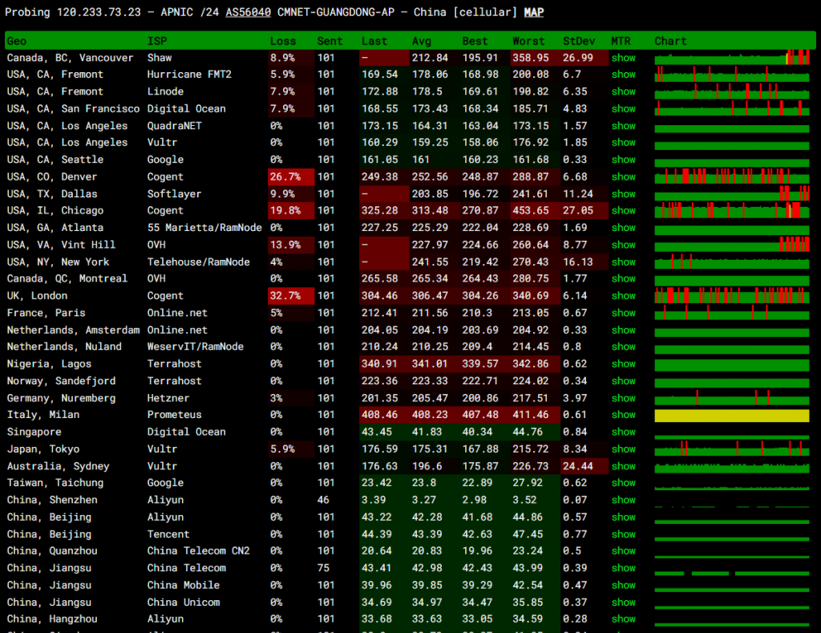Click the Sent column header
This screenshot has width=821, height=633.
coord(330,41)
